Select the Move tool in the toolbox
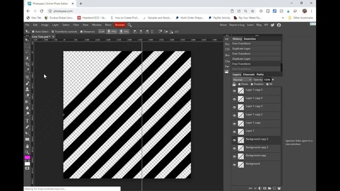The image size is (340, 191). [27, 40]
